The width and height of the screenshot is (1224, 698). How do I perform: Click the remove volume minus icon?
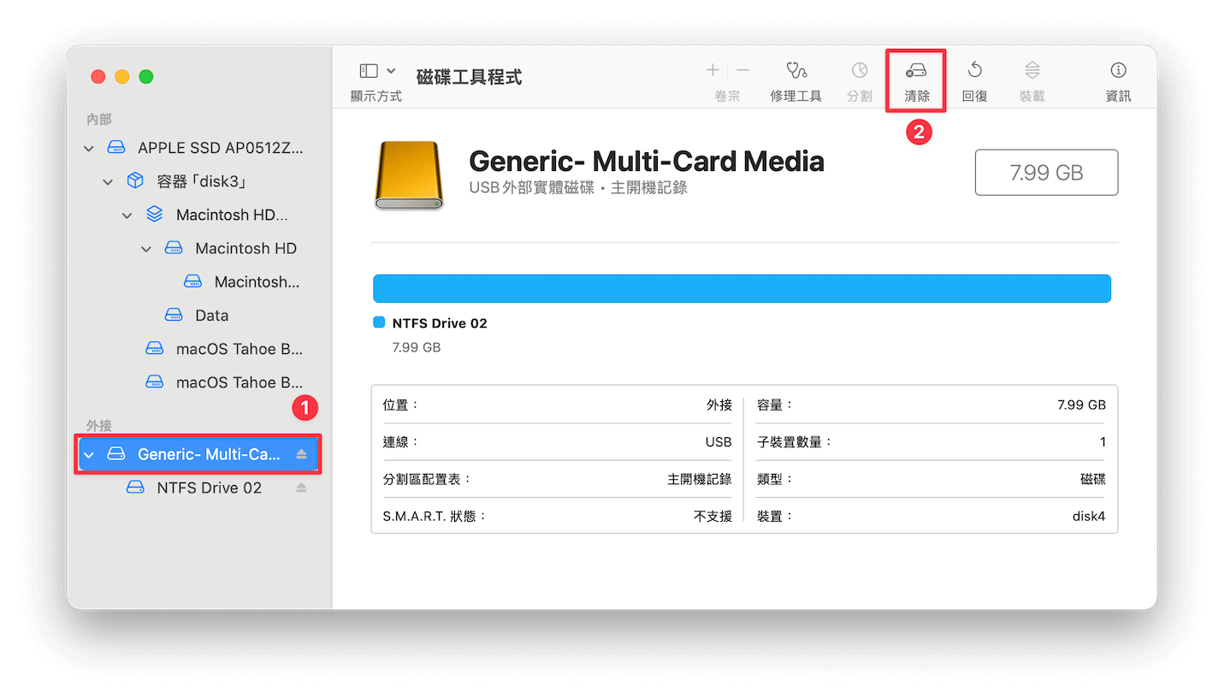click(742, 70)
